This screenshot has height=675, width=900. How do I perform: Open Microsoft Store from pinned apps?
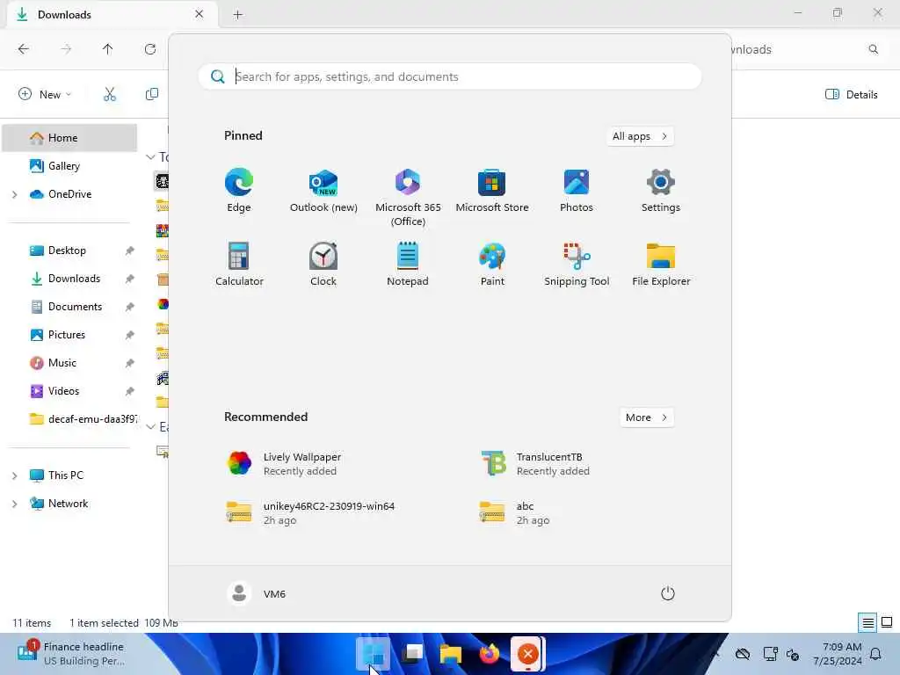[492, 191]
